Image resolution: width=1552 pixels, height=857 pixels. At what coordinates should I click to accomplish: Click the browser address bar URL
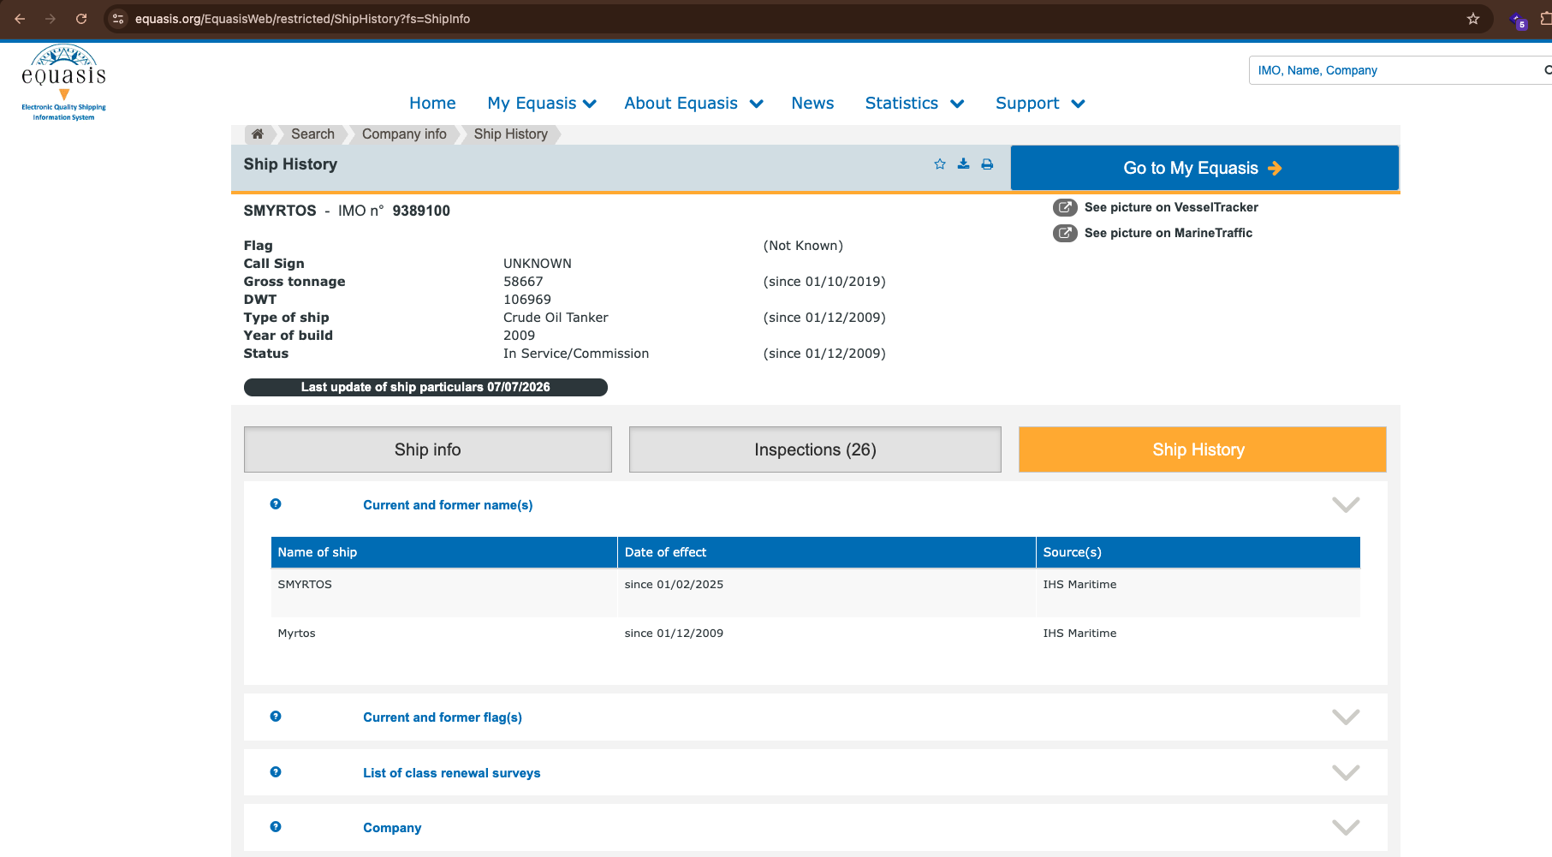(302, 19)
